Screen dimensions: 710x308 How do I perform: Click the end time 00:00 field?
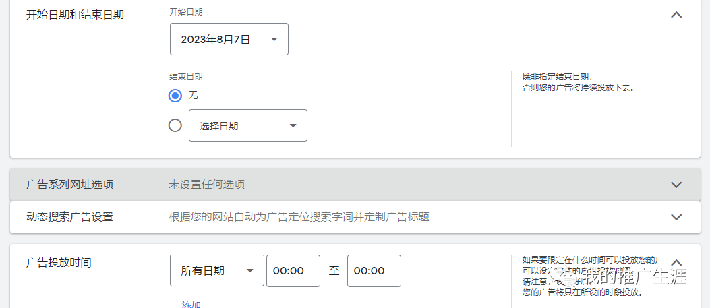pos(374,271)
